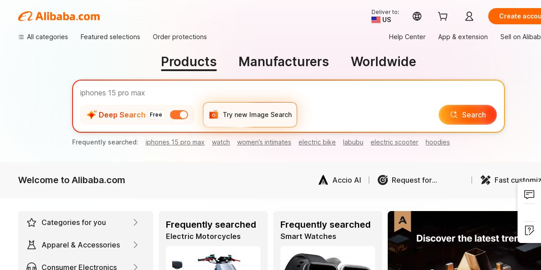This screenshot has height=270, width=541.
Task: Open App & extension menu
Action: point(463,37)
